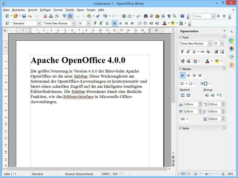The image size is (238, 178).
Task: Toggle Numbering On/Off in toolbar
Action: coord(140,23)
